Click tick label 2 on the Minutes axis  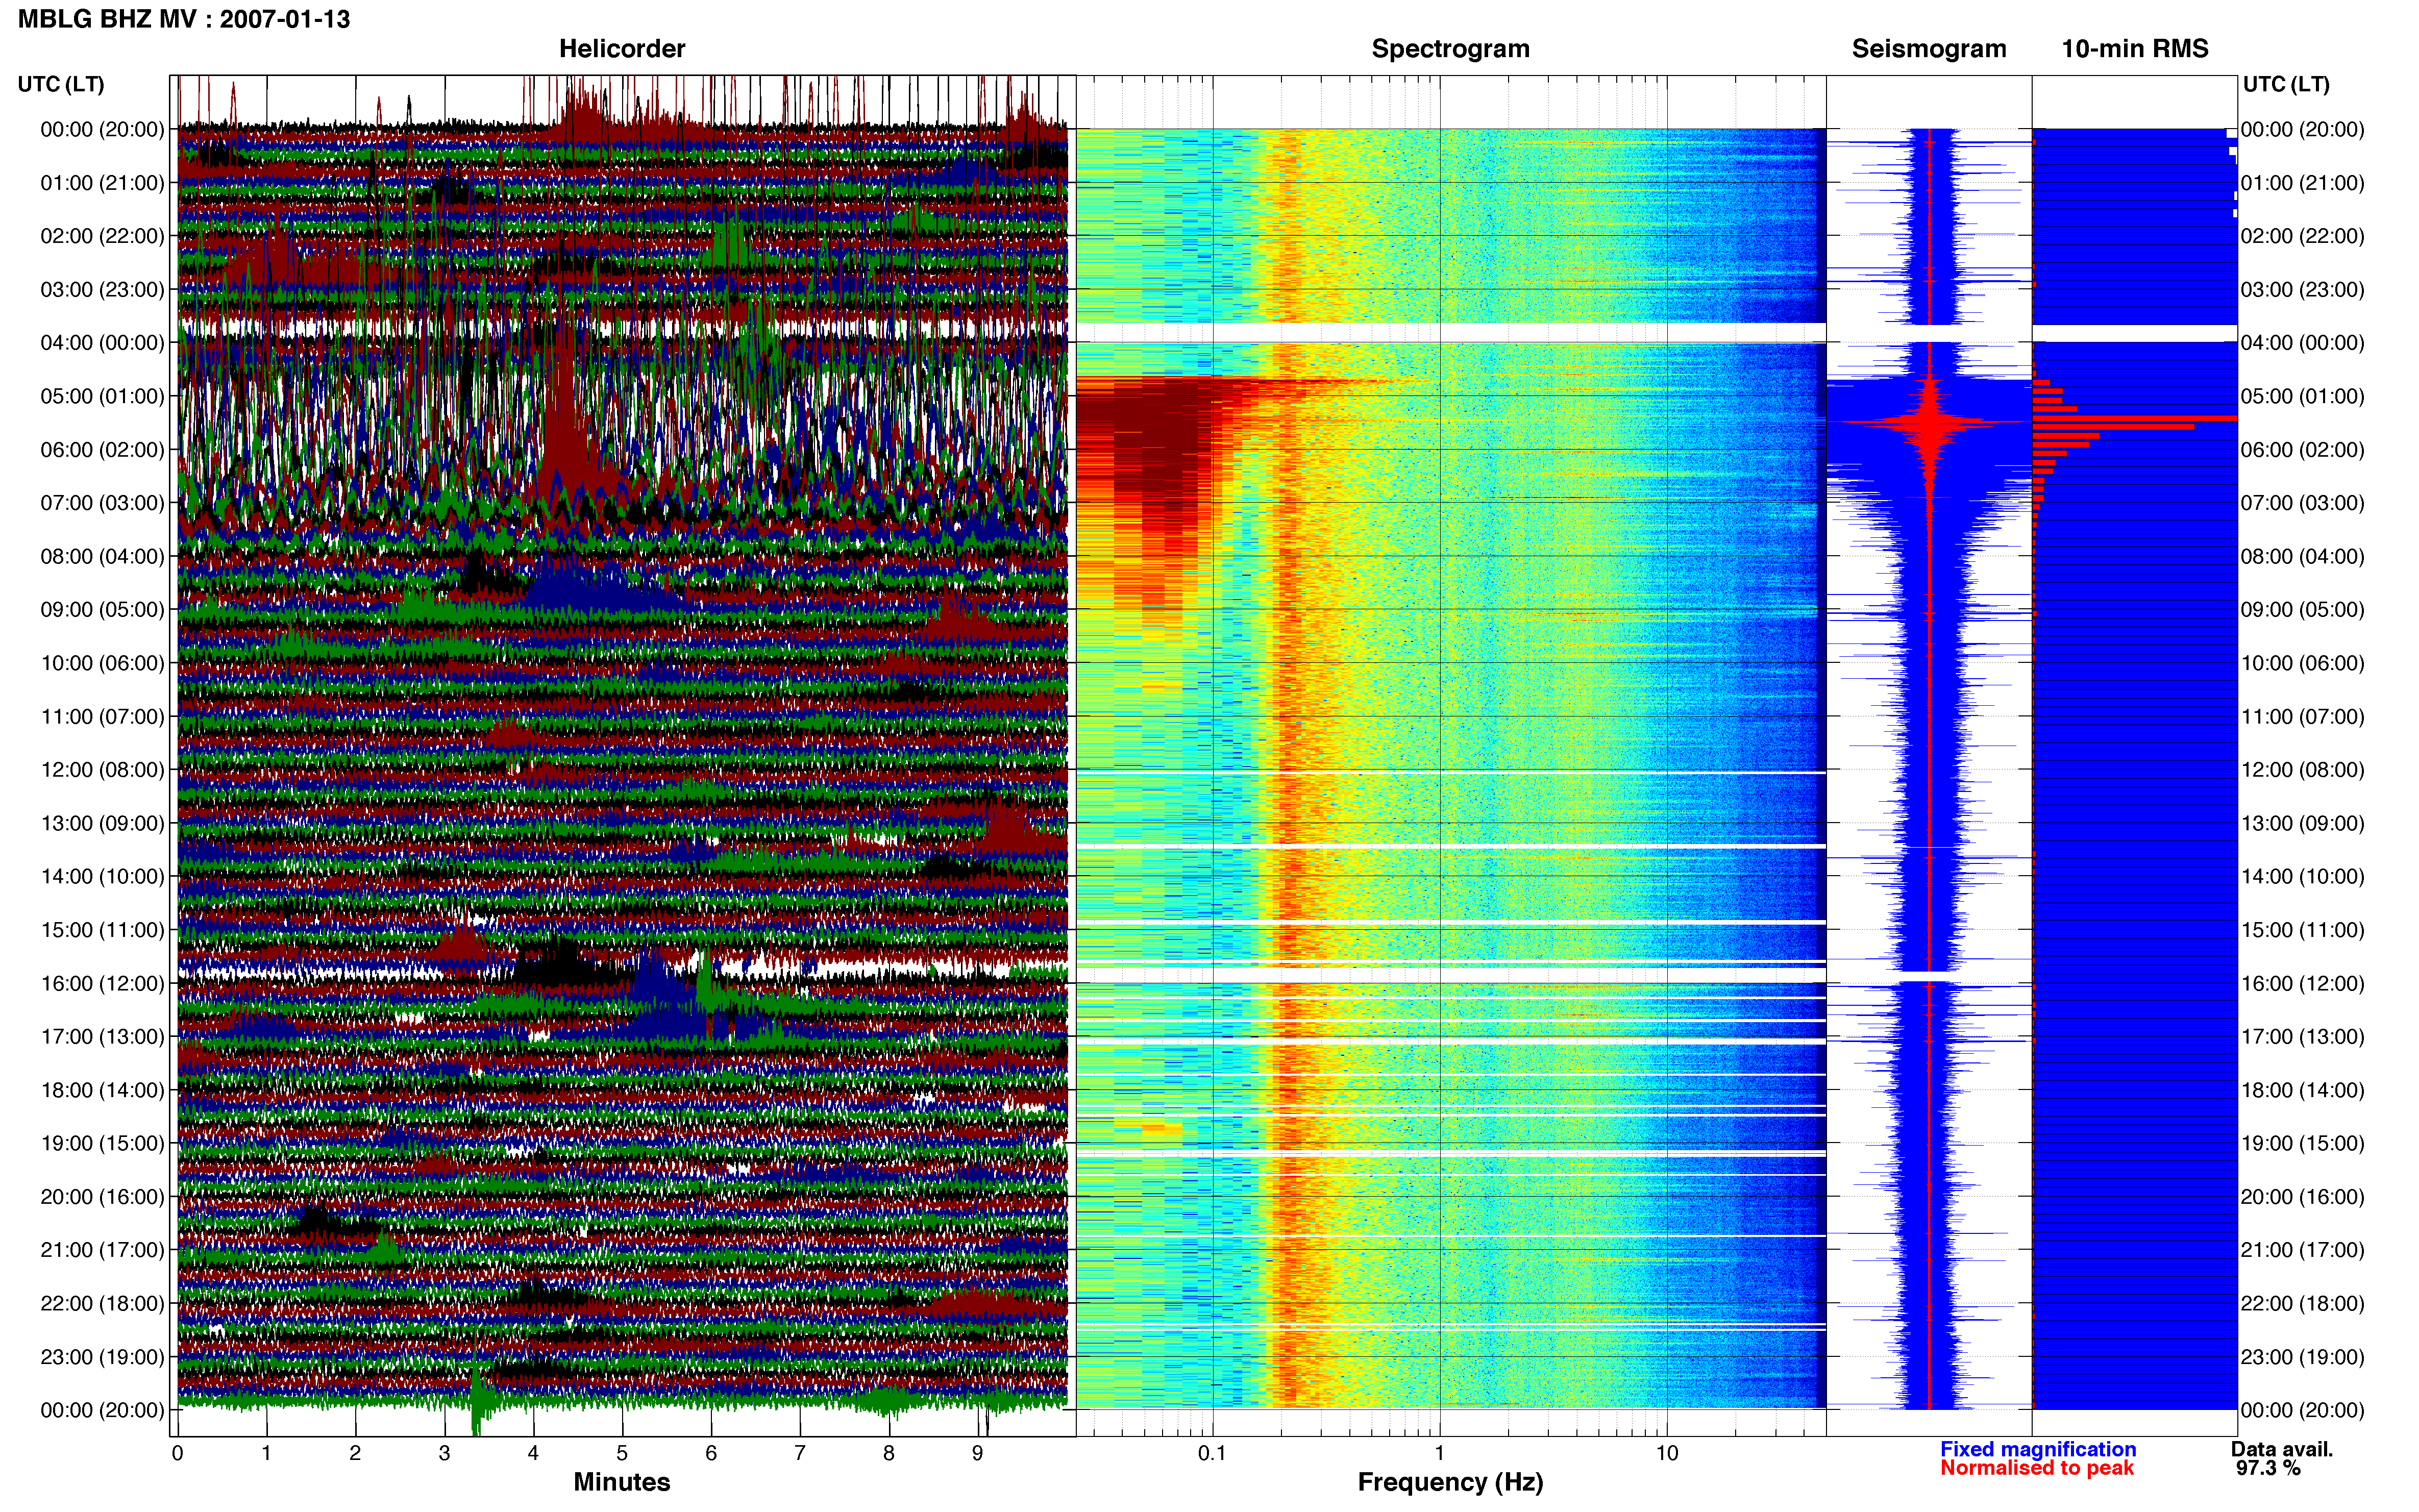click(355, 1454)
